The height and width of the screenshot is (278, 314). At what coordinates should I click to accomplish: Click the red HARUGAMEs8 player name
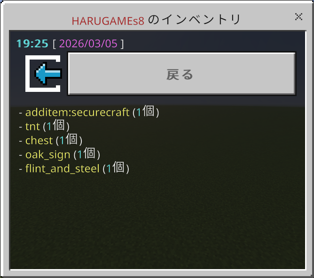108,21
